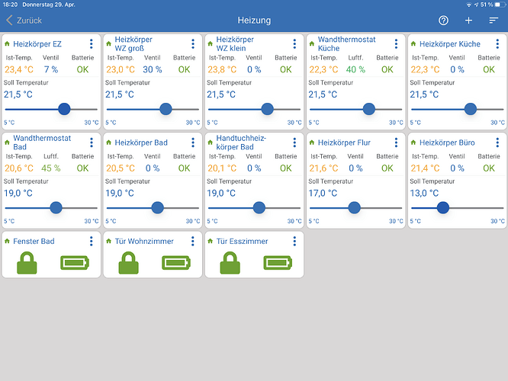Click the battery icon in Tür Wohnzimmer
This screenshot has height=381, width=508.
(x=175, y=263)
